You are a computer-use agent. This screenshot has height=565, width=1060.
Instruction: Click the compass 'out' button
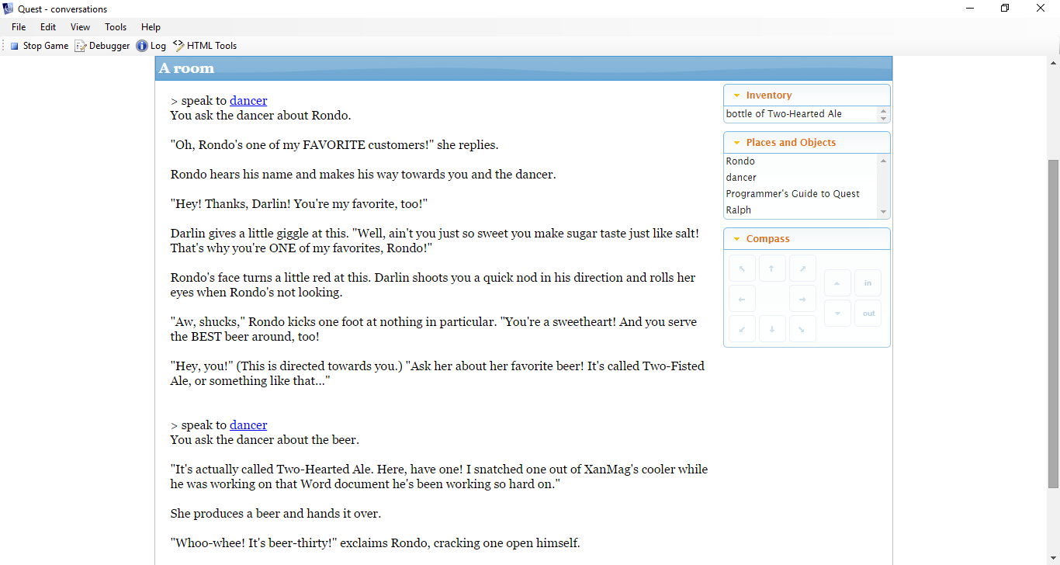(x=868, y=314)
